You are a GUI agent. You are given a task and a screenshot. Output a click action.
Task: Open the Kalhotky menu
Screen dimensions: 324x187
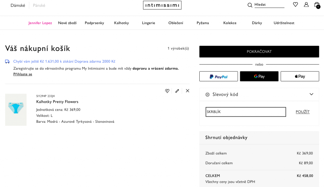121,23
